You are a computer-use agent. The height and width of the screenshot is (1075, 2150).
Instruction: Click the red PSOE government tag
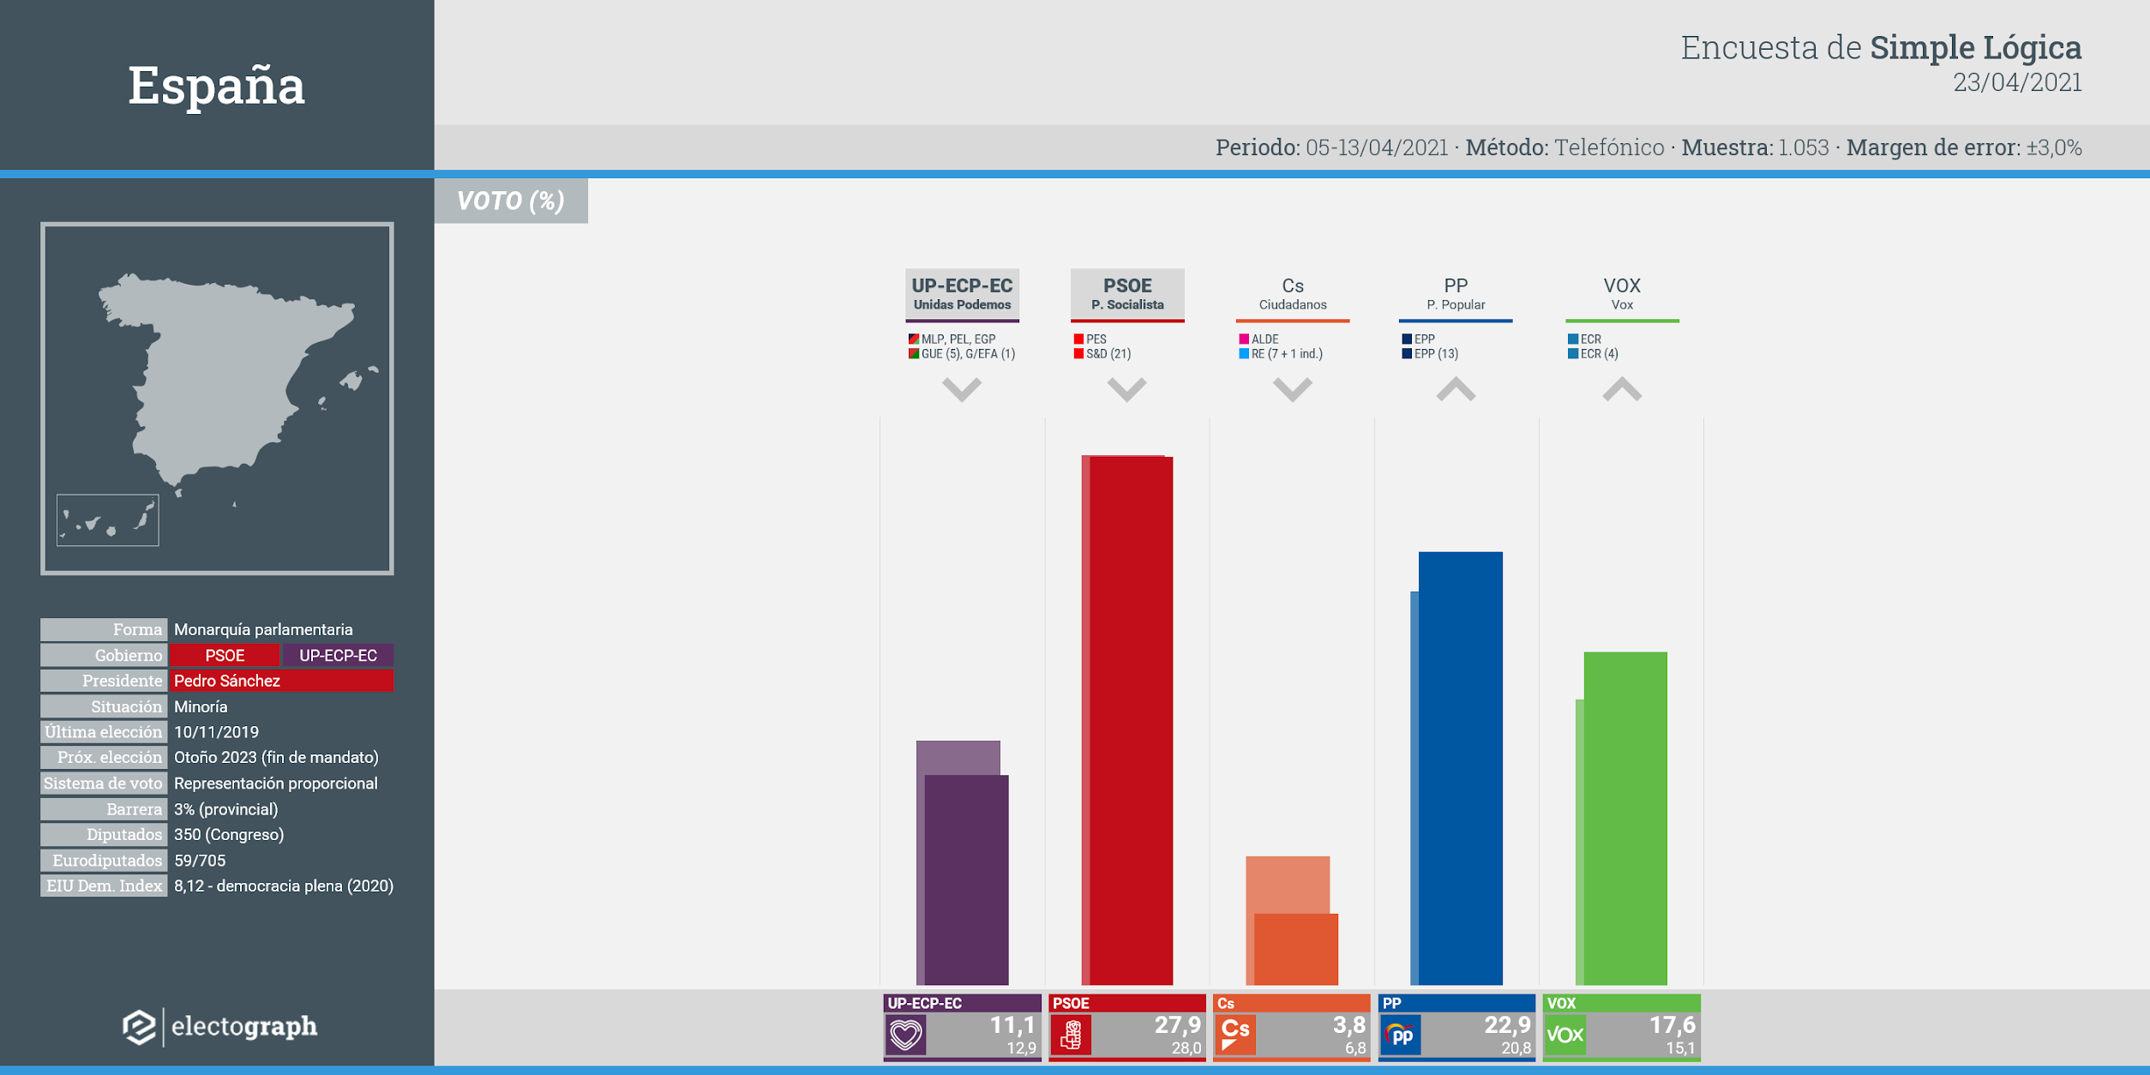click(225, 655)
